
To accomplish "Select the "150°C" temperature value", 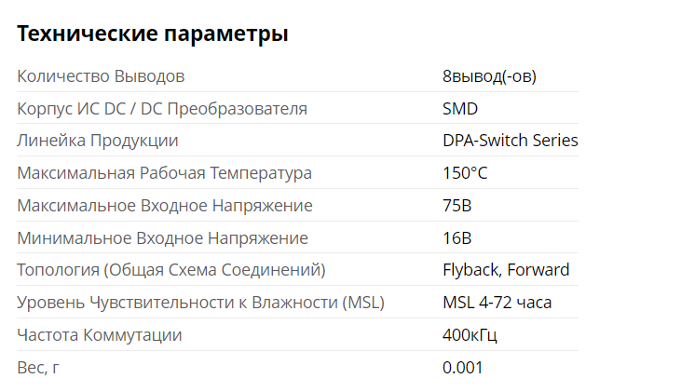I will click(x=465, y=173).
